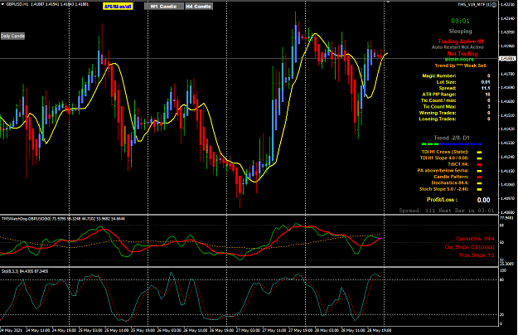Click the 'Trend -2/8- D1' heading

point(452,138)
